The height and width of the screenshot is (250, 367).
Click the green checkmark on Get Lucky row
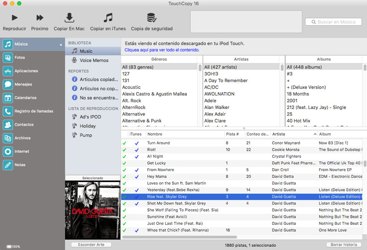(124, 163)
